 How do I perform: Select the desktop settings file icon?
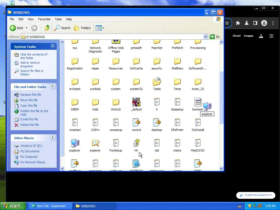(157, 122)
